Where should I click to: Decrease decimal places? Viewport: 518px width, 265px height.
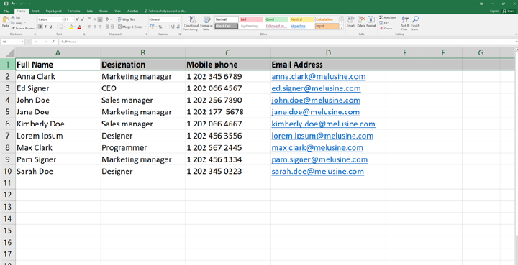(178, 27)
